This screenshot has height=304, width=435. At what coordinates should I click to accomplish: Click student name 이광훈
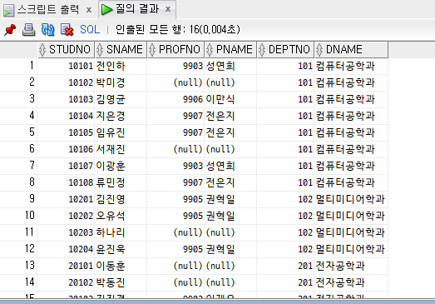[111, 167]
